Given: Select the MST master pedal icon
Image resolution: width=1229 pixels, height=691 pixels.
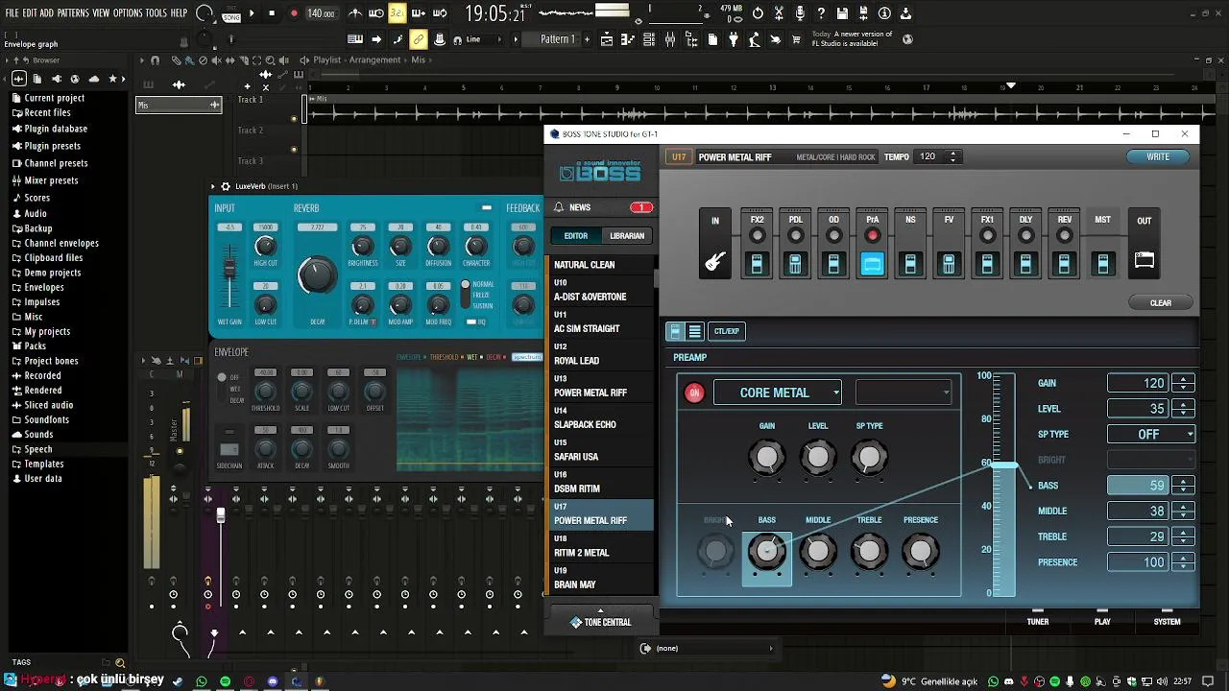Looking at the screenshot, I should point(1102,263).
